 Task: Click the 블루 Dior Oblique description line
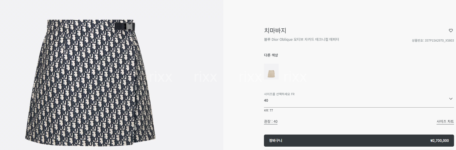tap(301, 40)
